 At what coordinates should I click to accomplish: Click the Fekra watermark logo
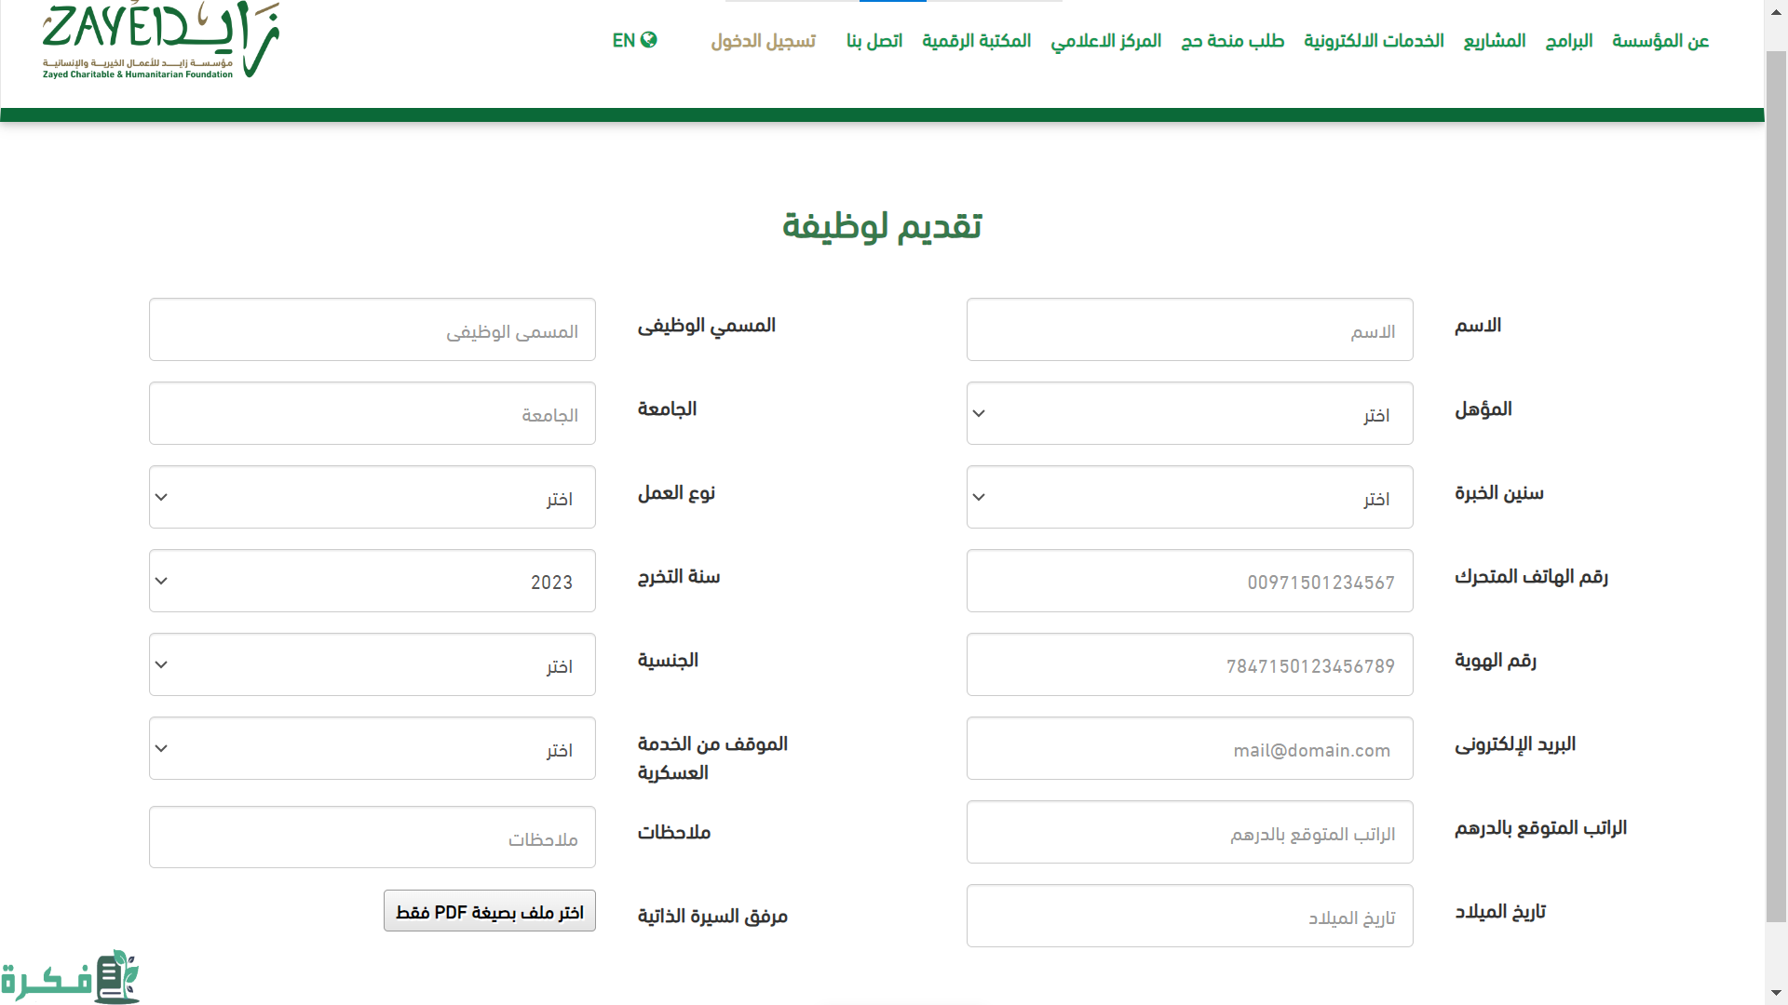[x=71, y=977]
